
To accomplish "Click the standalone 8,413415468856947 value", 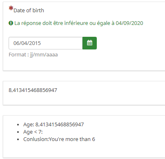I will pyautogui.click(x=33, y=90).
